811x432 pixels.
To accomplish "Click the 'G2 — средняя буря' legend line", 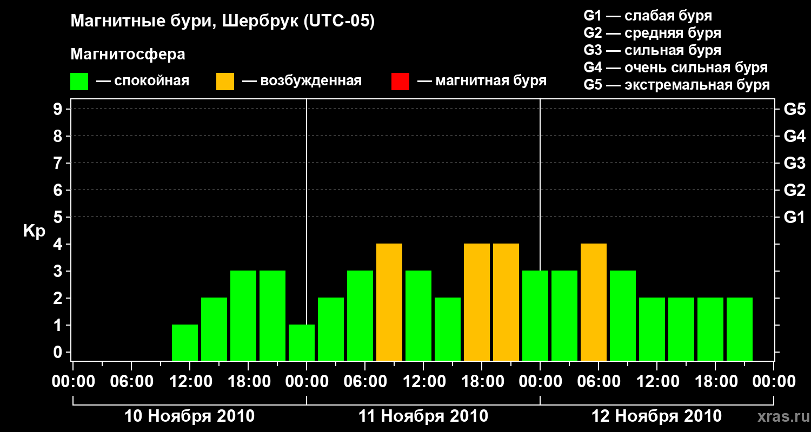I will coord(653,32).
